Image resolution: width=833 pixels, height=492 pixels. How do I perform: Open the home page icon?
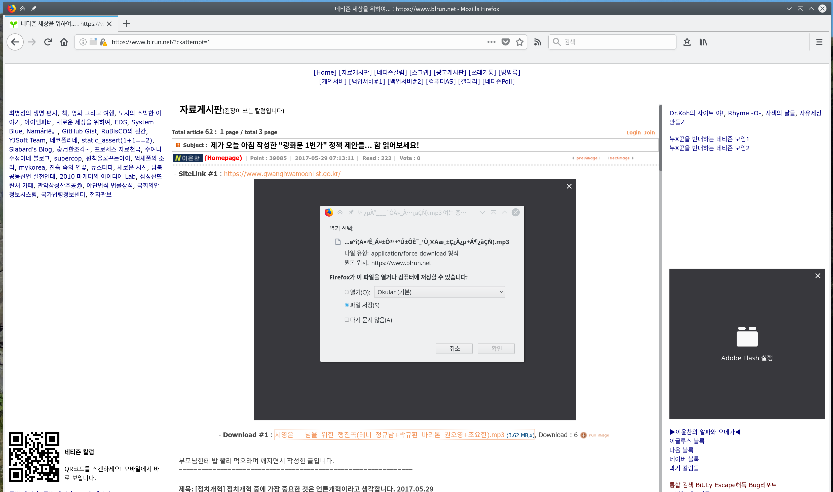coord(64,42)
